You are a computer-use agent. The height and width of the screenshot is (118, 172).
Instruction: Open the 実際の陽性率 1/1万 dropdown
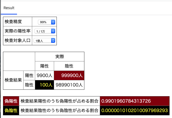[x=45, y=31]
